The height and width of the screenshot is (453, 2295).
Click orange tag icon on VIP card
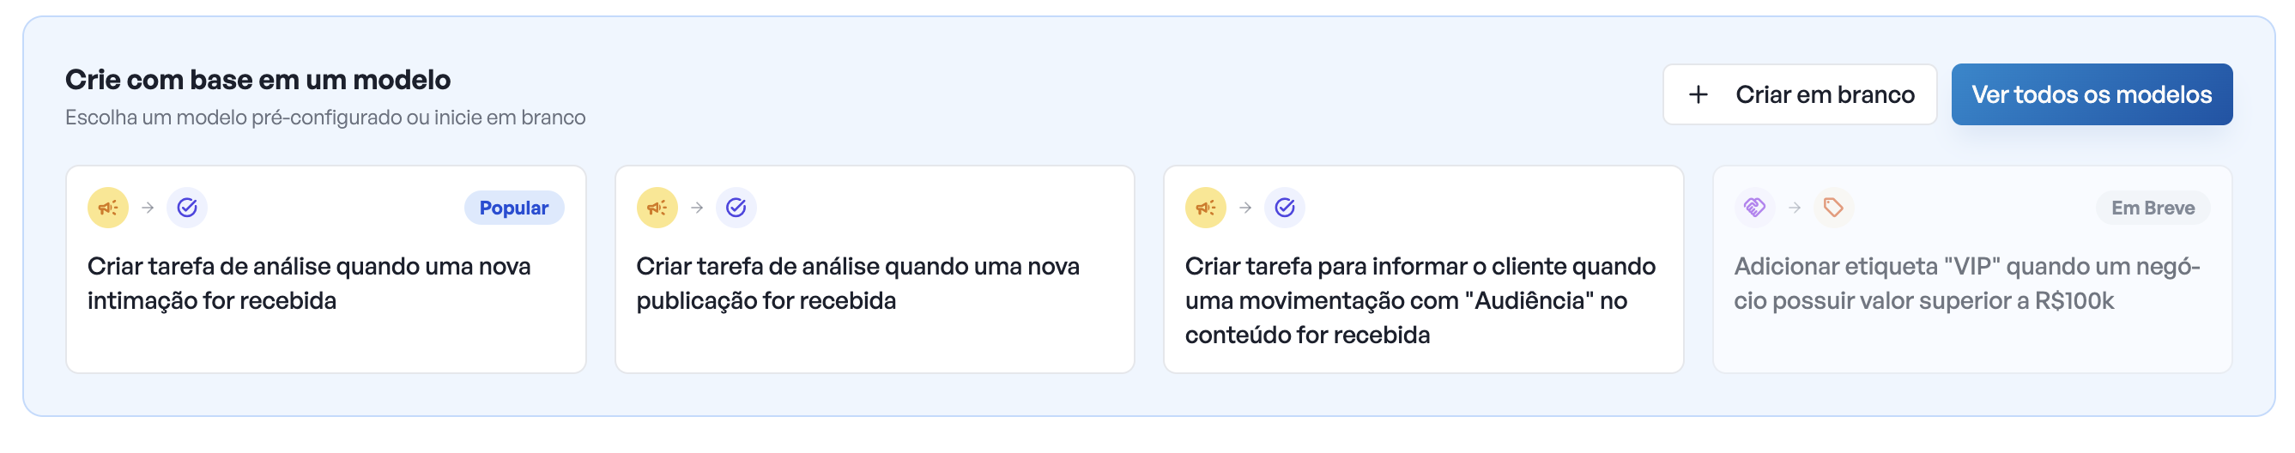(1832, 208)
